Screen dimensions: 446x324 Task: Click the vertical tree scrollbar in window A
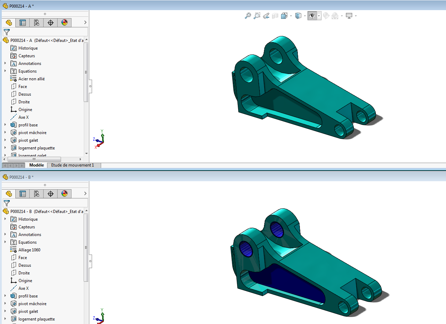86,72
